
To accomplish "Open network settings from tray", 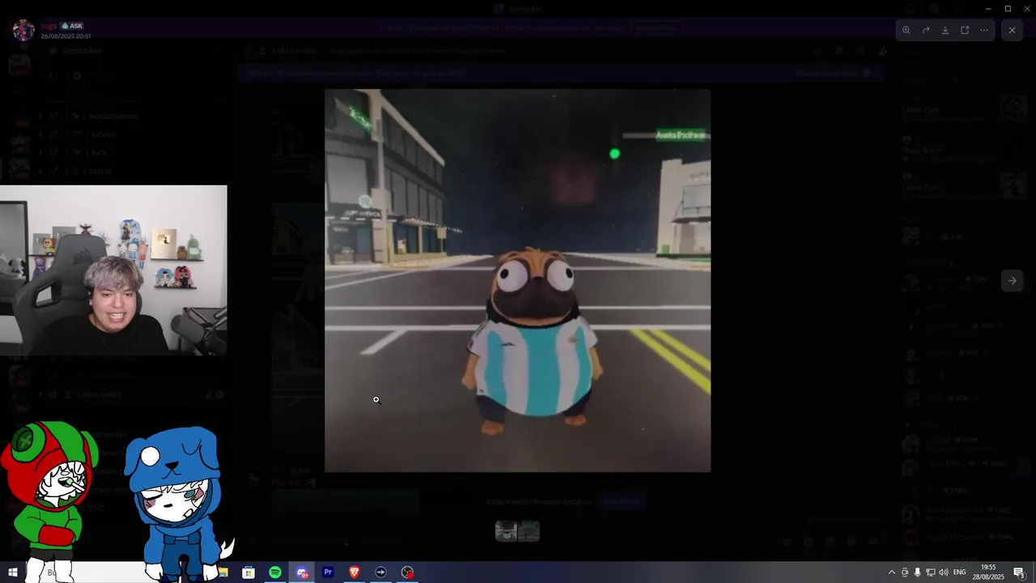I will click(931, 572).
